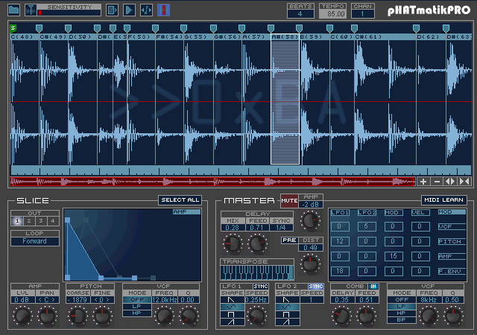Click the CHAN value field
The height and width of the screenshot is (335, 477).
[x=363, y=14]
